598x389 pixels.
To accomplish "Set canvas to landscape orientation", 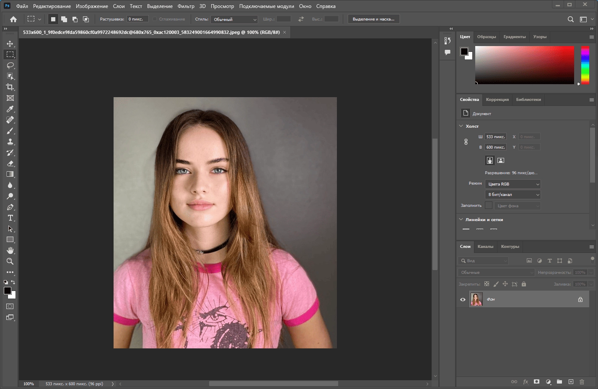I will pos(501,160).
